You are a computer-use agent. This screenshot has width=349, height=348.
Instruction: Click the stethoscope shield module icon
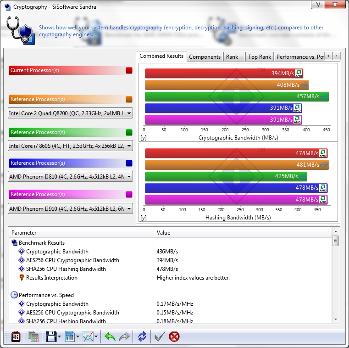[21, 30]
